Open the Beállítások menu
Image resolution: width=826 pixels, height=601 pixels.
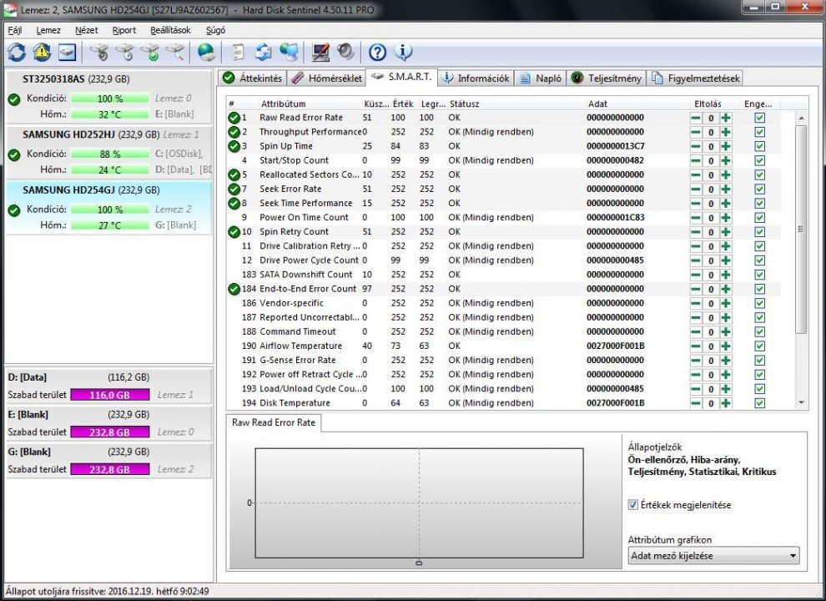170,31
